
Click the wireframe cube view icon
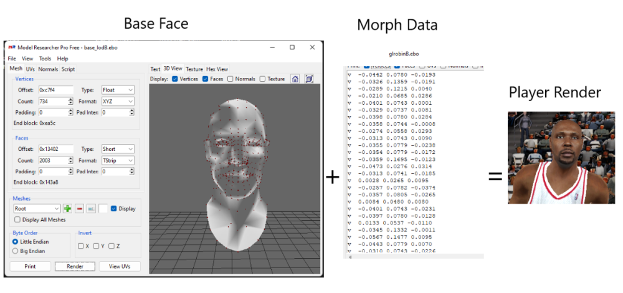point(309,79)
